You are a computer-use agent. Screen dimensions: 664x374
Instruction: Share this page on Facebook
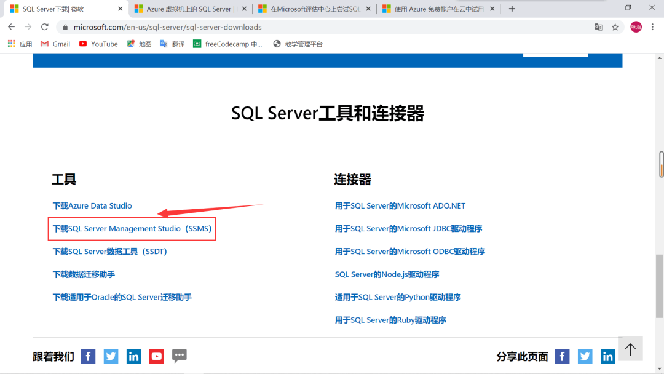point(563,356)
